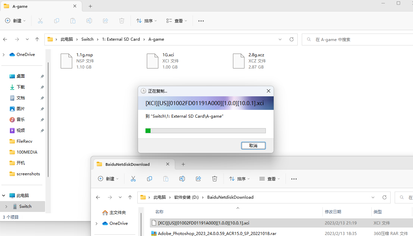Expand the OneDrive tree node in the A-game sidebar
Viewport: 413px width, 236px height.
coord(4,55)
